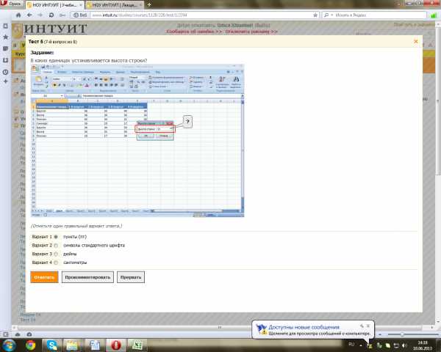441x352 pixels.
Task: Open Skype from taskbar
Action: (x=52, y=345)
